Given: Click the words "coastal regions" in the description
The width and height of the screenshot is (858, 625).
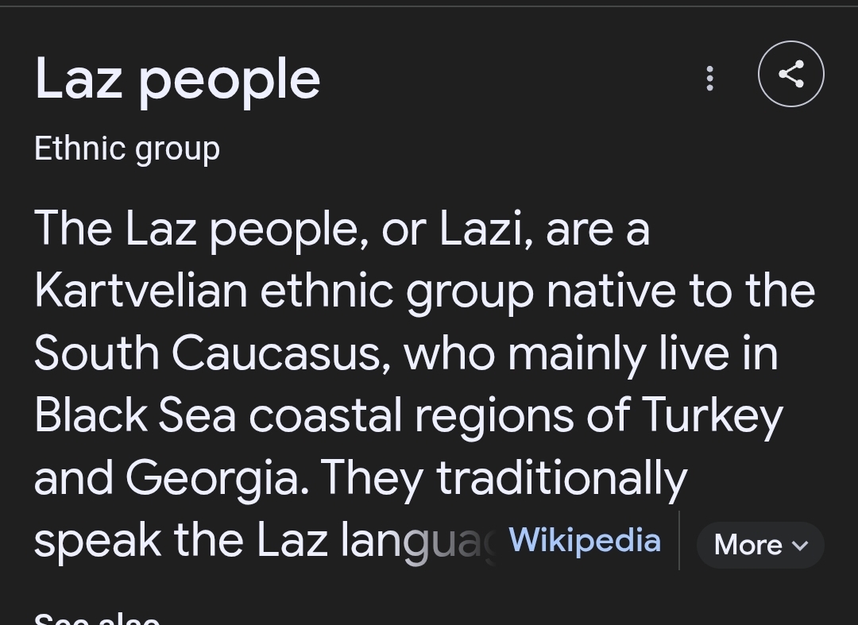Looking at the screenshot, I should pyautogui.click(x=412, y=416).
